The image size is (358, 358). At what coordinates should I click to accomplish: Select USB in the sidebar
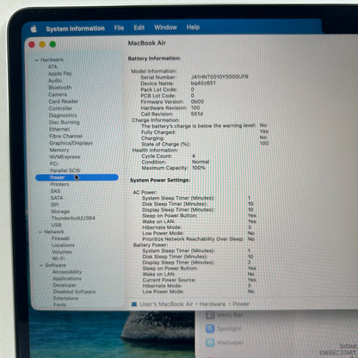click(56, 225)
